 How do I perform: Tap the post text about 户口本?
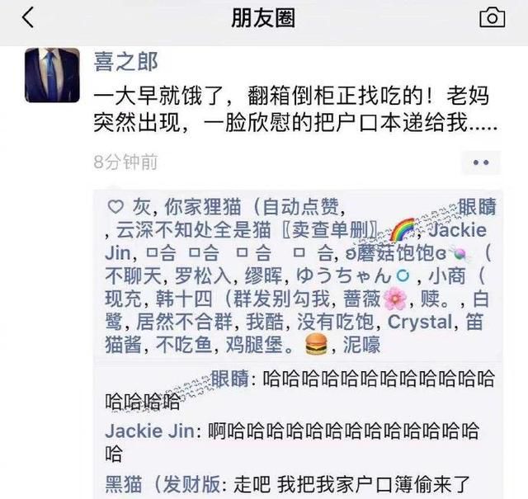coord(295,110)
